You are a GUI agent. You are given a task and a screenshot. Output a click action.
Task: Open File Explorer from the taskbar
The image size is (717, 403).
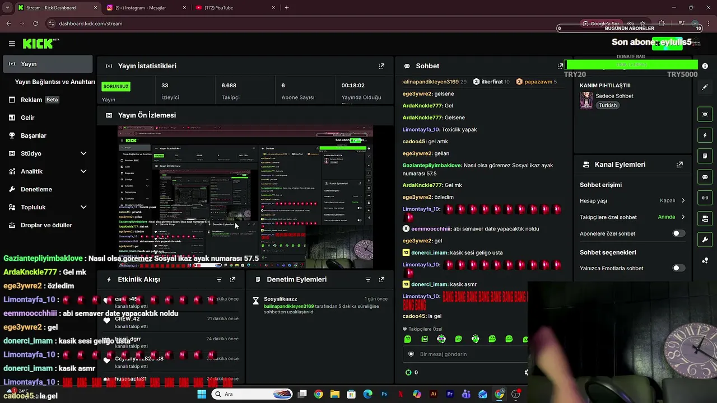pyautogui.click(x=335, y=394)
